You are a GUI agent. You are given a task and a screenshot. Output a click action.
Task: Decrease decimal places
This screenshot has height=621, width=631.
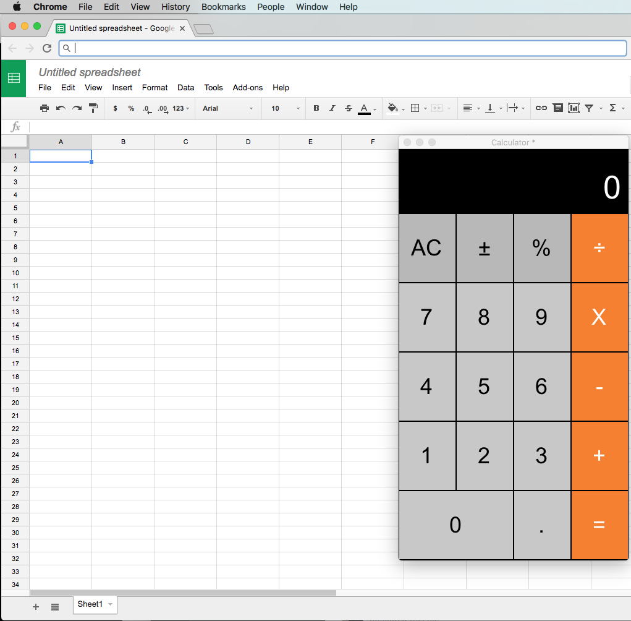pos(147,109)
